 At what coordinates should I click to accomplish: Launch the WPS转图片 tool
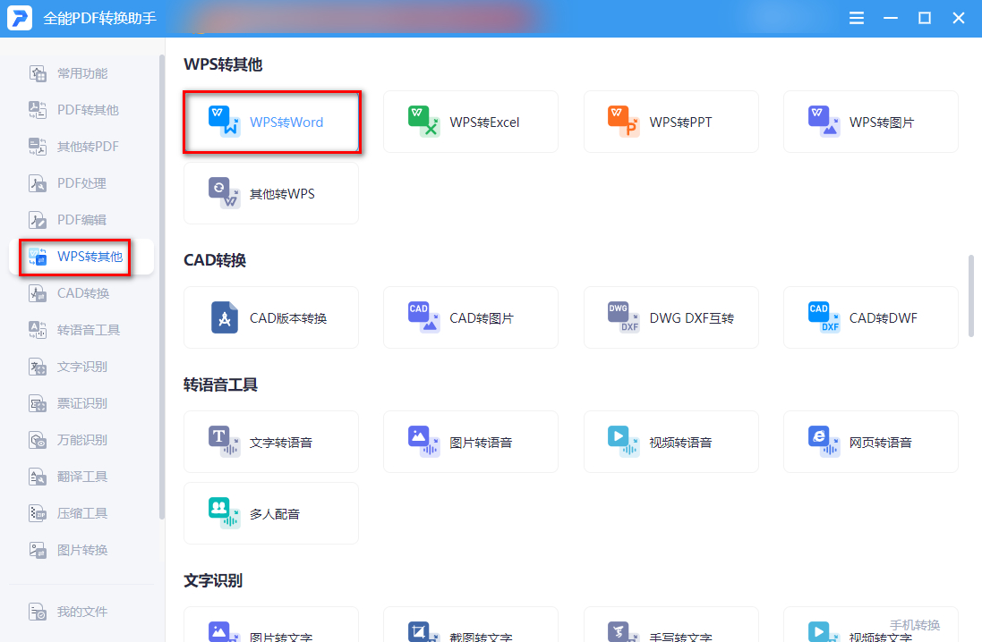click(x=870, y=122)
